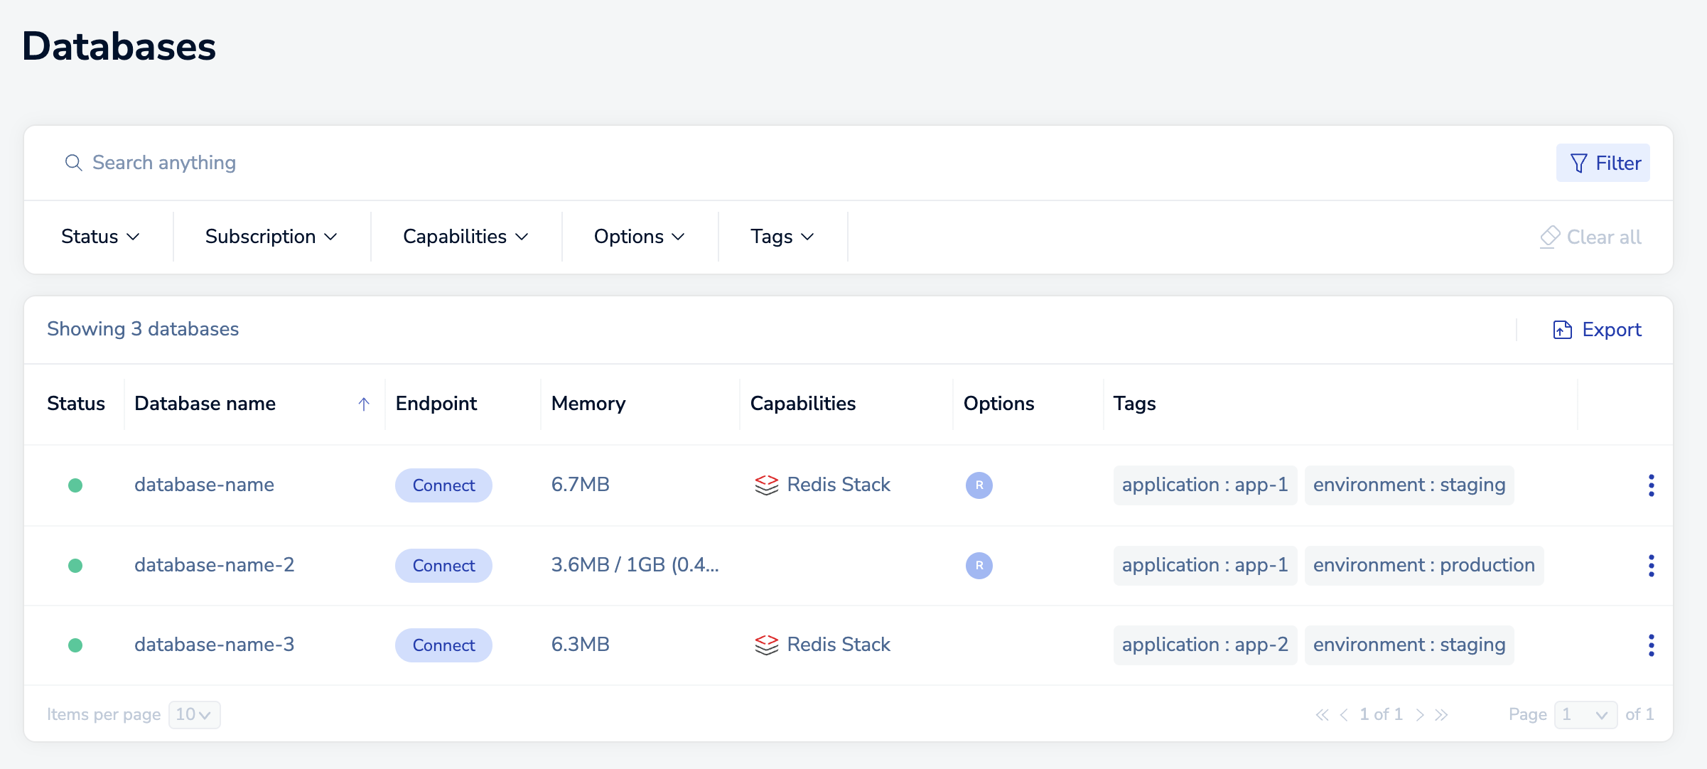Go to last page double-arrow

[x=1441, y=715]
